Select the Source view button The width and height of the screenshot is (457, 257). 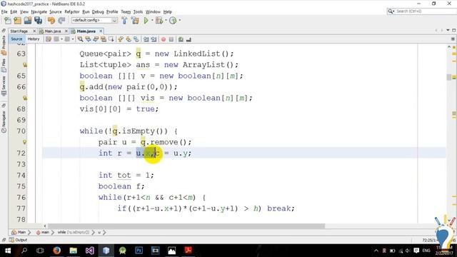click(16, 39)
